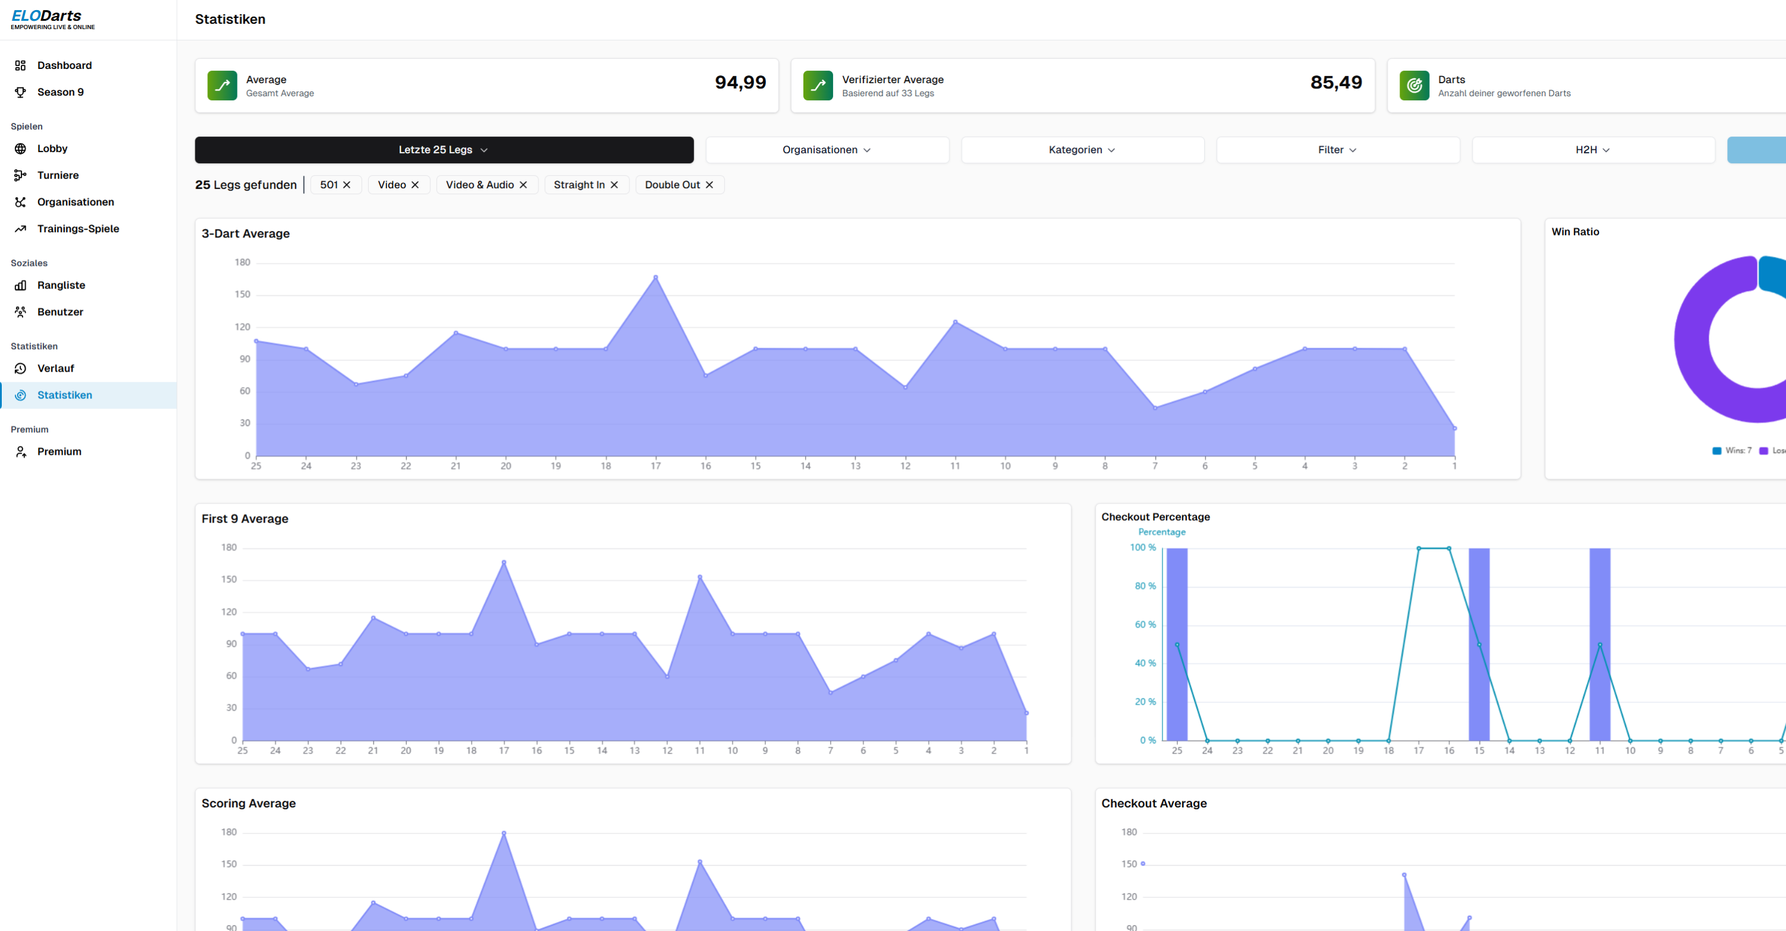Toggle the Percentage legend in Checkout chart

pos(1161,531)
